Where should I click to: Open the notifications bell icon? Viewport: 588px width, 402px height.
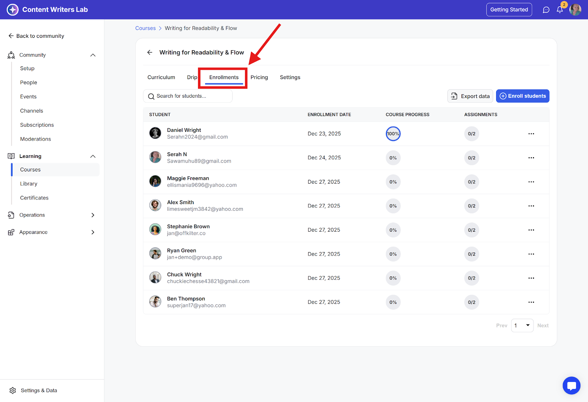click(x=560, y=10)
